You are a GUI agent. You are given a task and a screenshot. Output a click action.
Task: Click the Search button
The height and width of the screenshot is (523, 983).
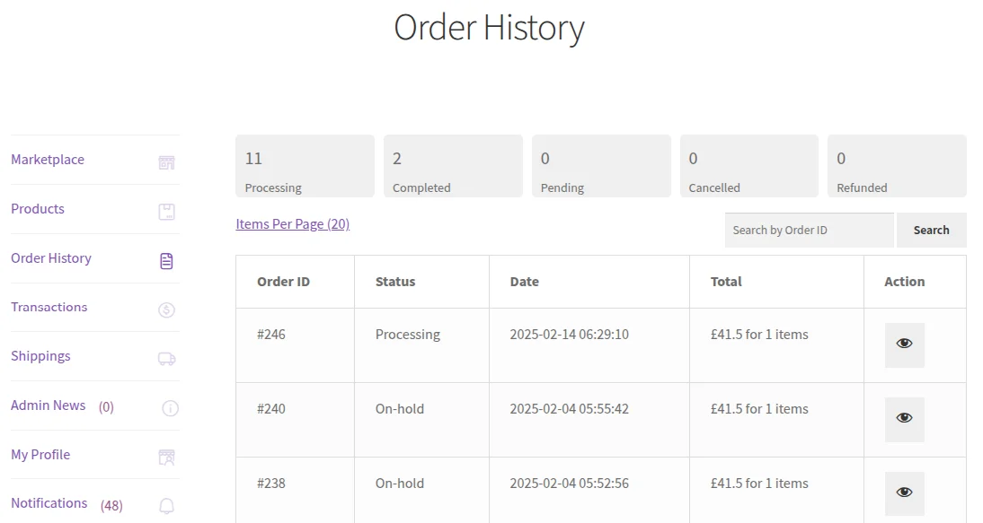[932, 230]
